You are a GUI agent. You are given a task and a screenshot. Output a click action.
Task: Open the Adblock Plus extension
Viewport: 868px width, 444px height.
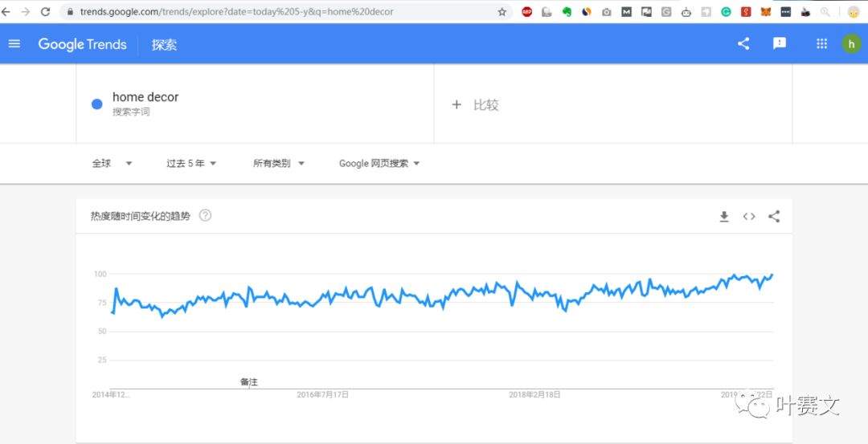tap(527, 11)
